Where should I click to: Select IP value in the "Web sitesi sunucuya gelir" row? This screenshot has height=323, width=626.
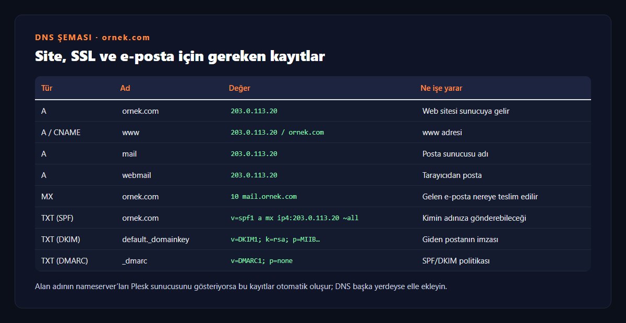click(x=254, y=111)
